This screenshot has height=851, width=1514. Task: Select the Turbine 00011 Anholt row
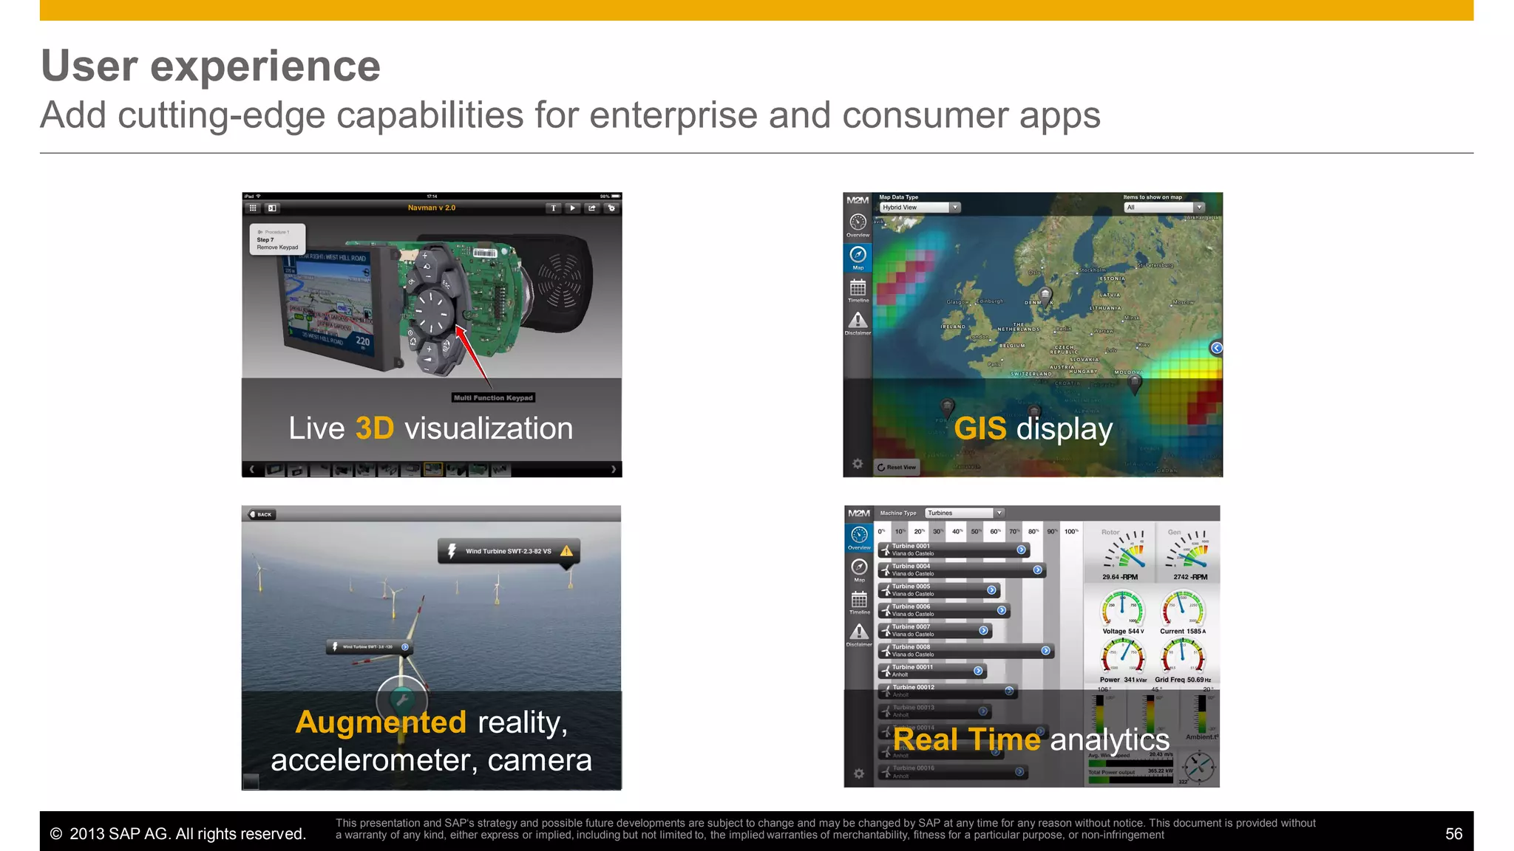click(932, 671)
